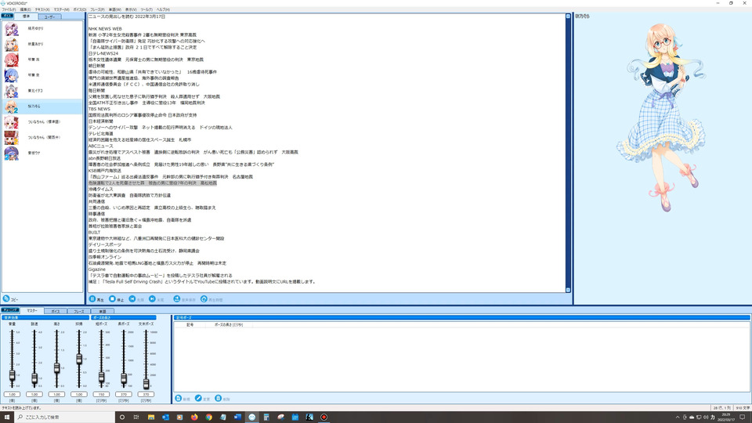Select the 音街ウナ voice preset
Screen dimensions: 752x423
tap(42, 153)
